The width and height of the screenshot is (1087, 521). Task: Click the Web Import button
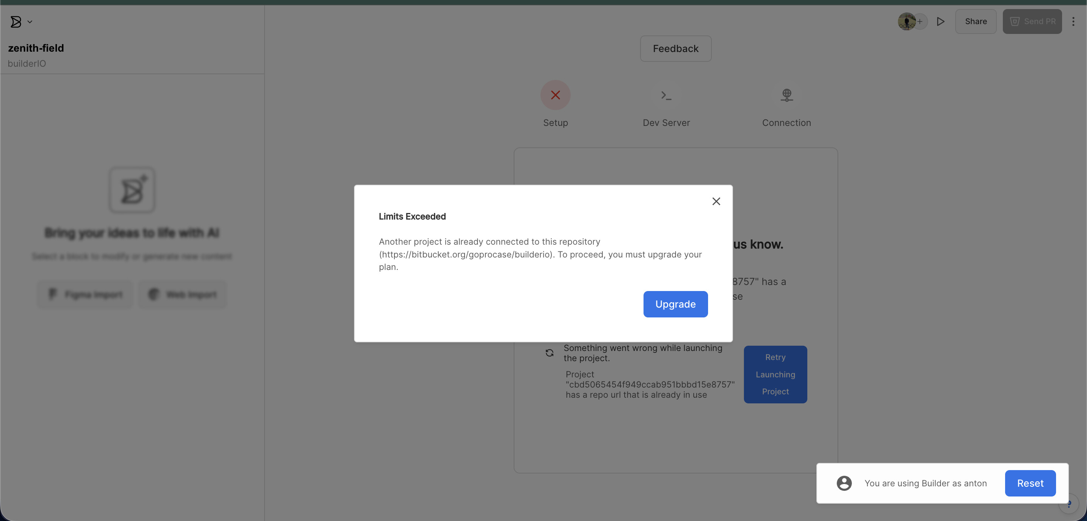(x=183, y=294)
